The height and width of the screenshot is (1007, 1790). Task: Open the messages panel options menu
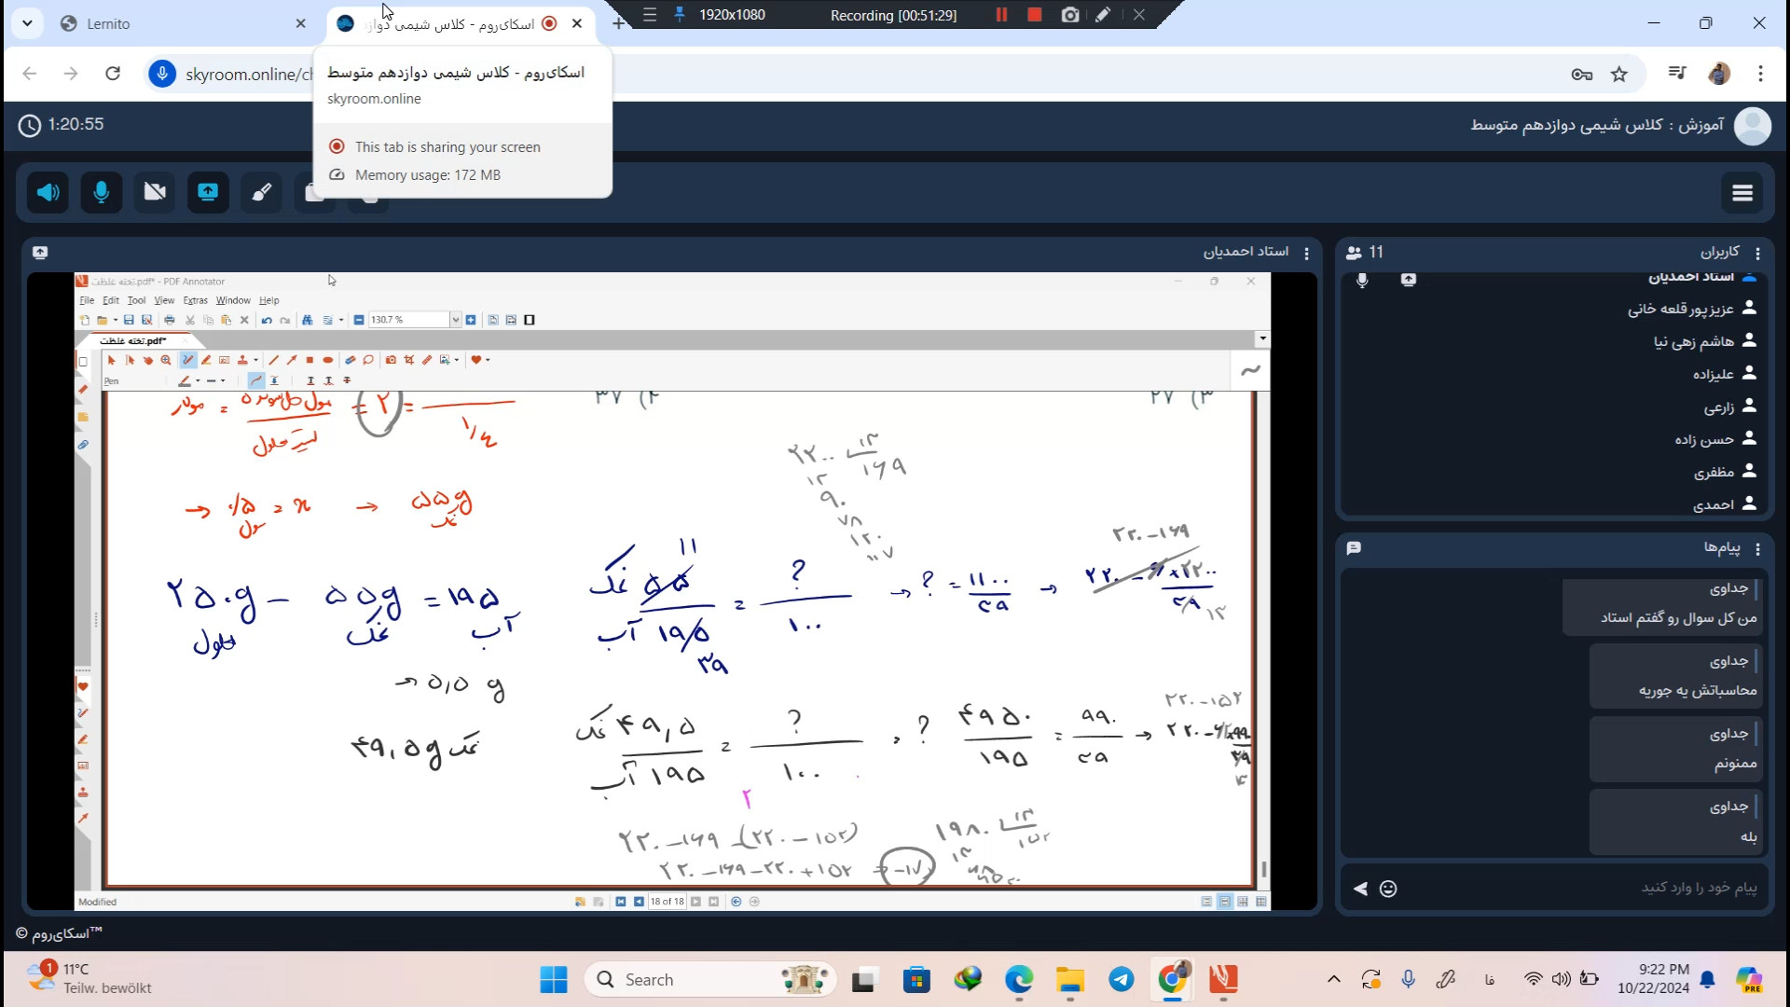pyautogui.click(x=1758, y=548)
